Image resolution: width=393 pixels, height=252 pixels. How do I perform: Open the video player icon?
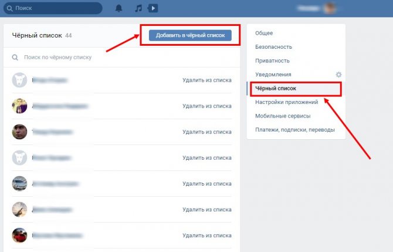coord(153,8)
